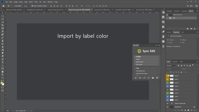Select the 'blue forest' item in Sync Edit
Image resolution: width=199 pixels, height=112 pixels.
[x=146, y=64]
